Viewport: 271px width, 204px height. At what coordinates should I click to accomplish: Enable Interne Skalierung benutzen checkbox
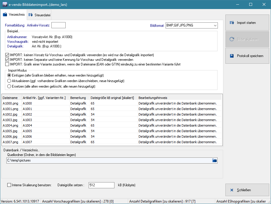[9, 185]
